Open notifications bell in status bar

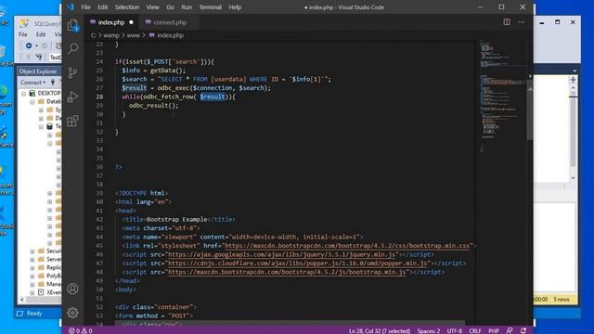pos(523,330)
